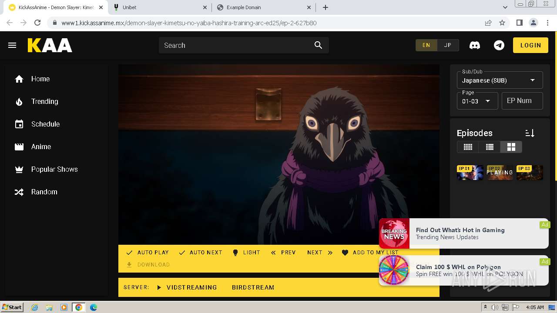Open the EP 01 thumbnail
Screen dimensions: 557x313
[x=470, y=173]
